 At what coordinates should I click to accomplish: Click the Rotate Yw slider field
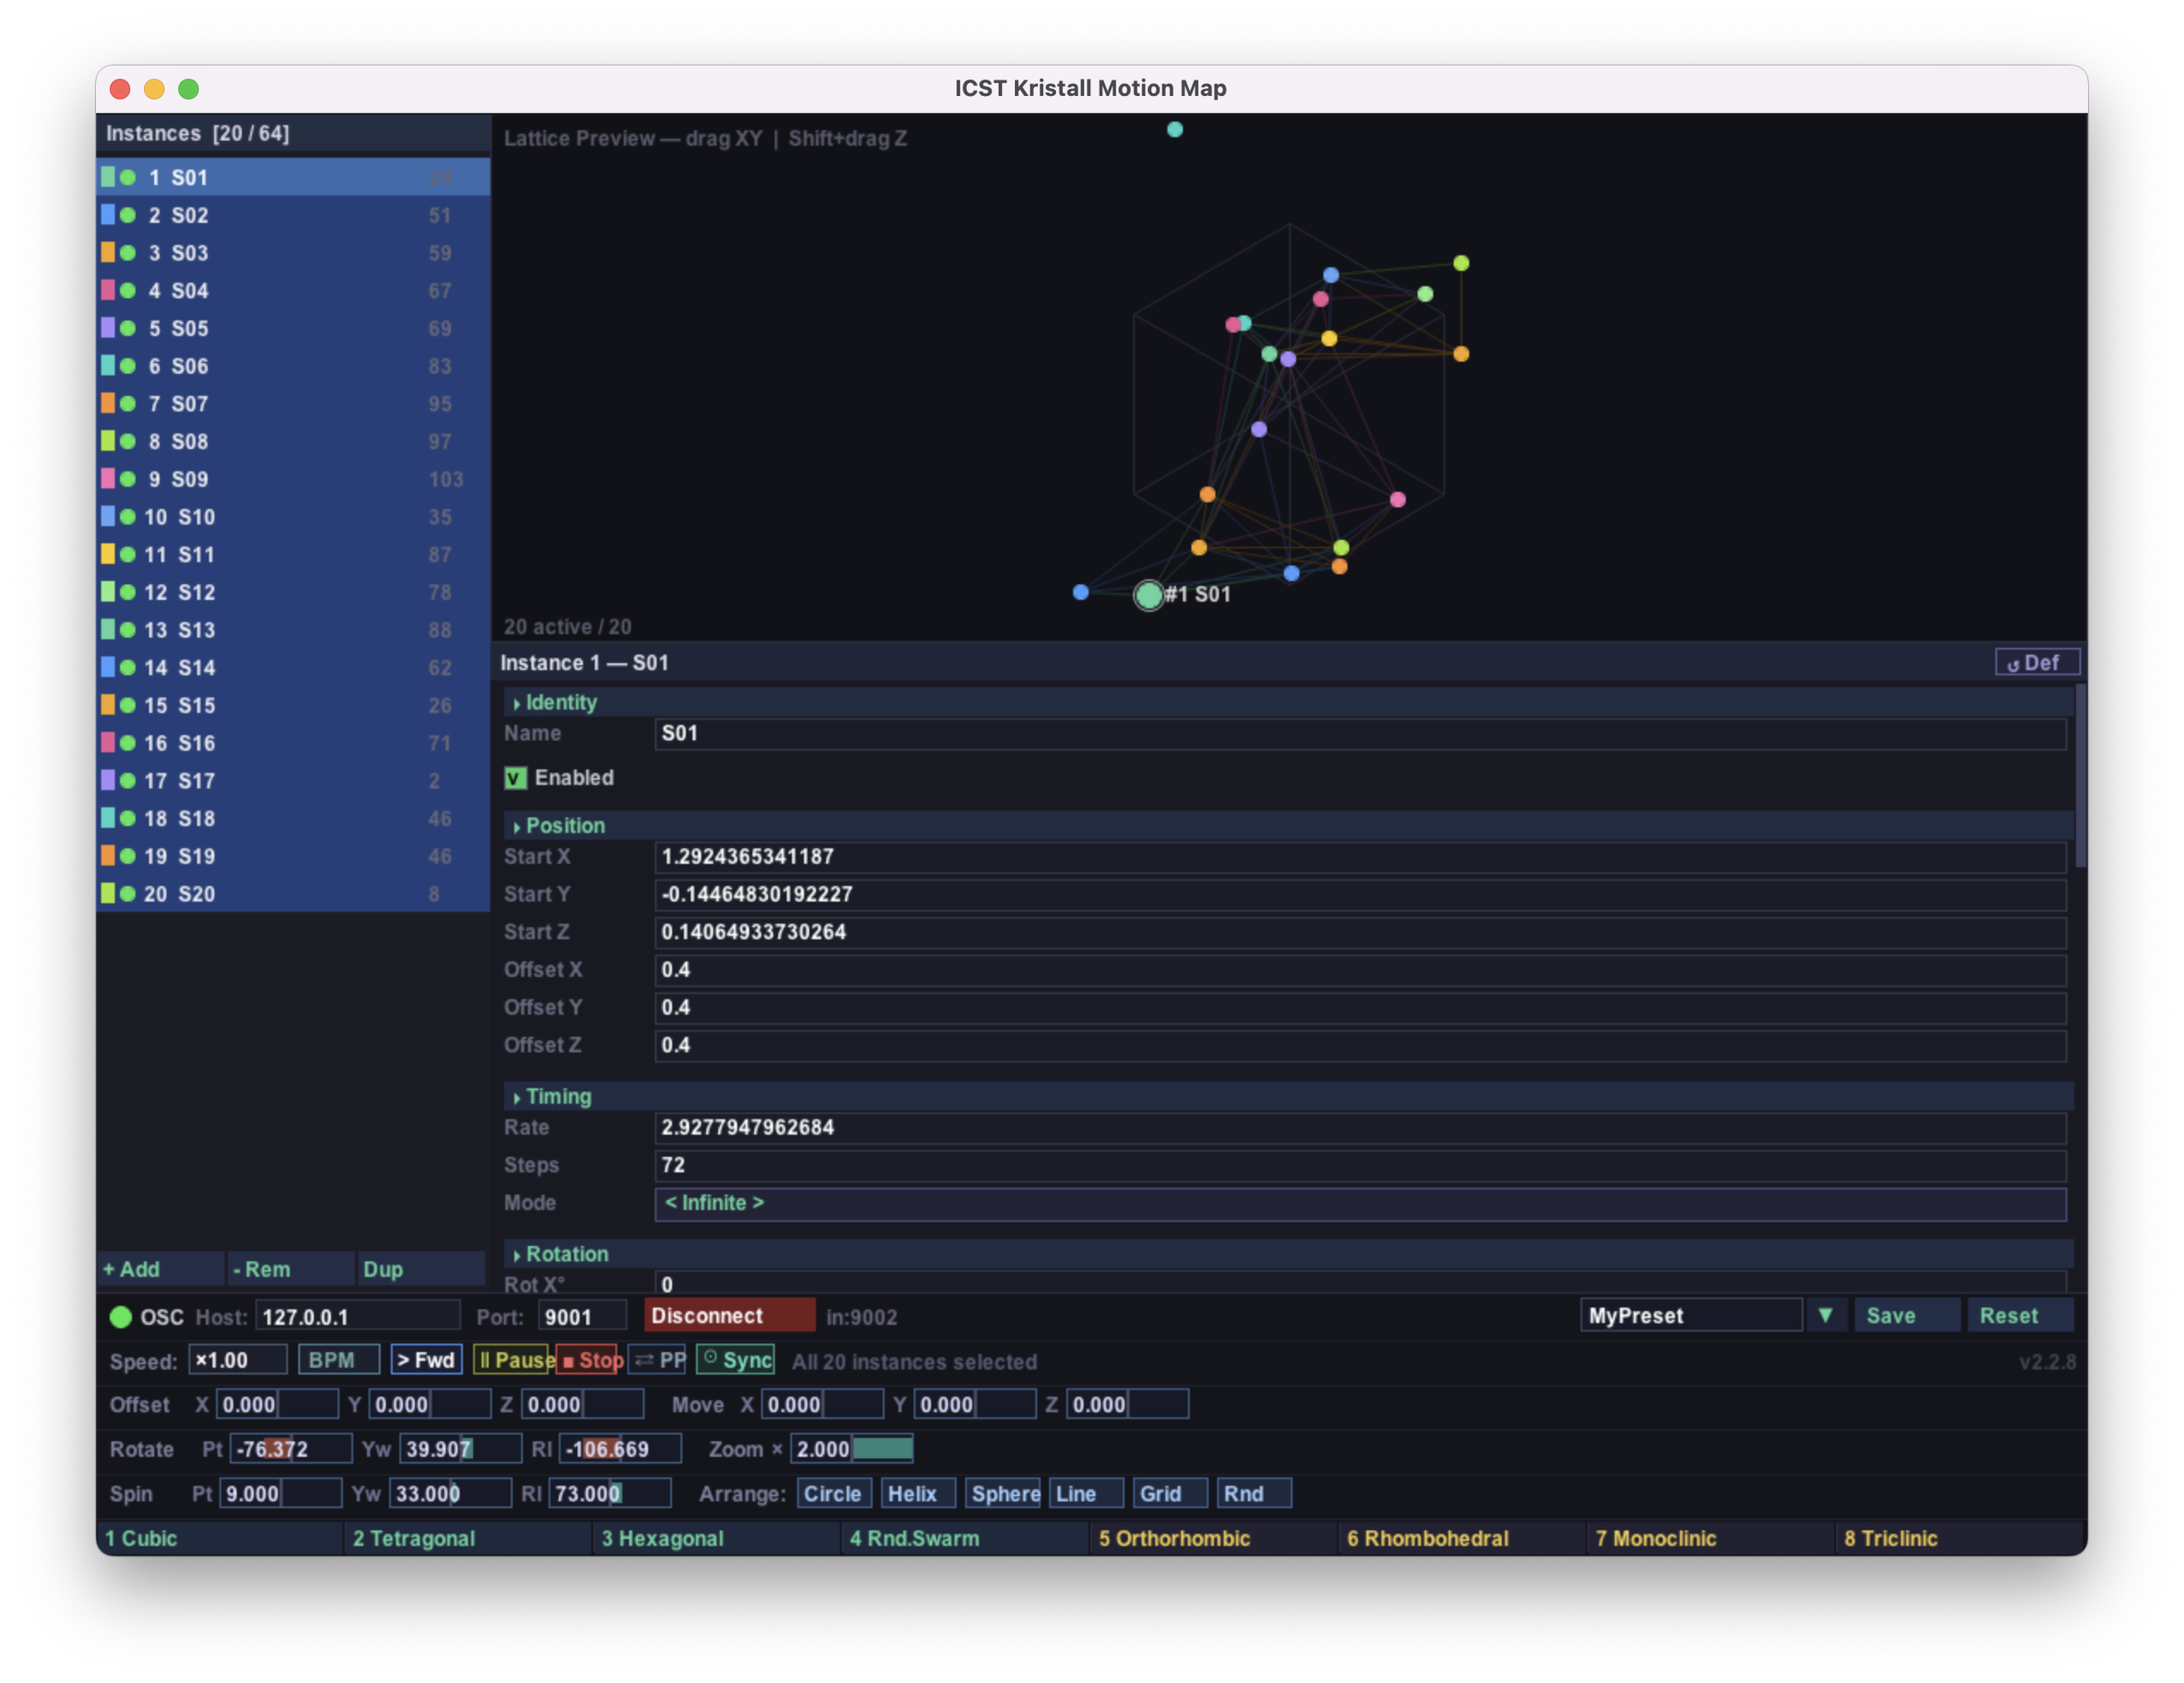click(460, 1448)
